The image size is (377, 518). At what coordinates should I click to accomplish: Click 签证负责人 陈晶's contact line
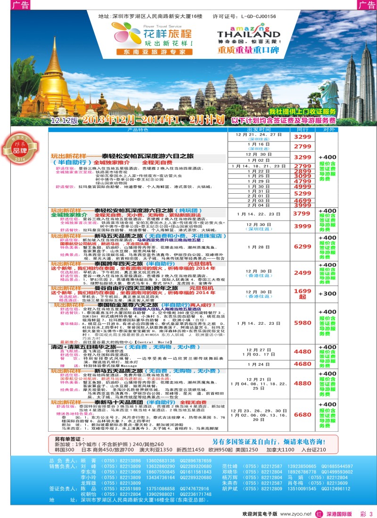(130, 489)
